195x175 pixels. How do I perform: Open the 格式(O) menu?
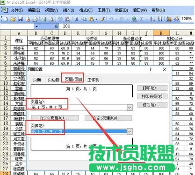86,10
